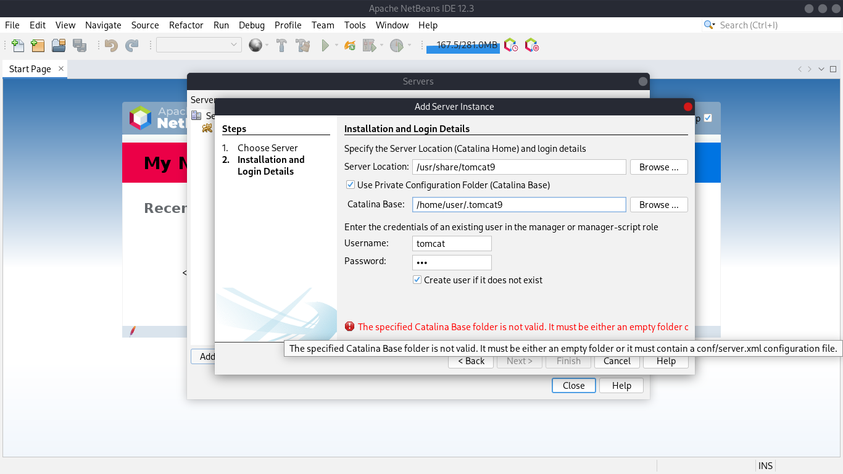Screen dimensions: 843x474
Task: Click the Clean and Build icon
Action: (302, 45)
